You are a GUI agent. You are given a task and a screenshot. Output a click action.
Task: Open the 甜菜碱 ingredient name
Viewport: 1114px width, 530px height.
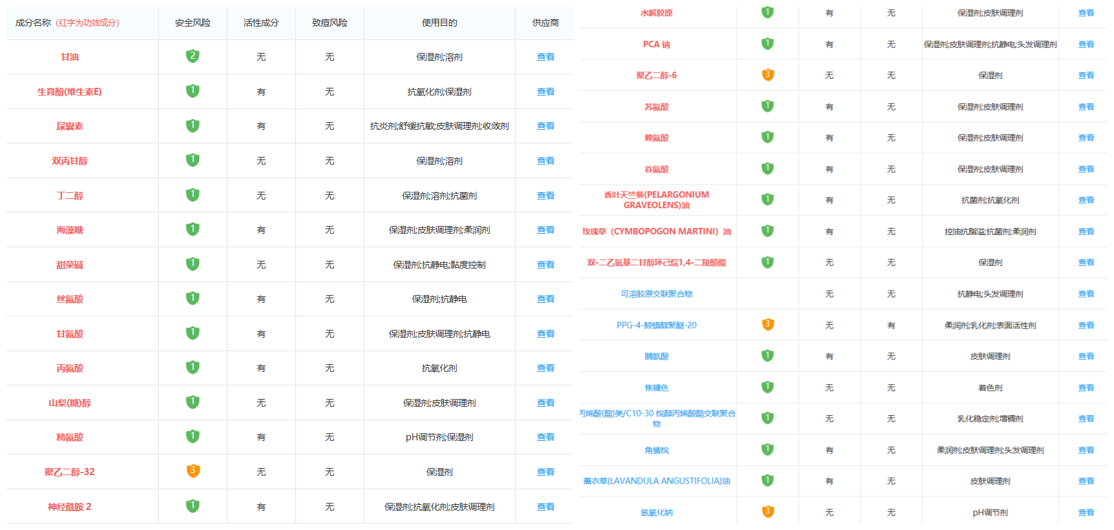click(x=70, y=265)
